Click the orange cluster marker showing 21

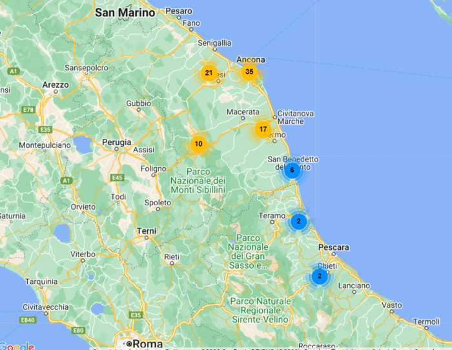[x=209, y=73]
